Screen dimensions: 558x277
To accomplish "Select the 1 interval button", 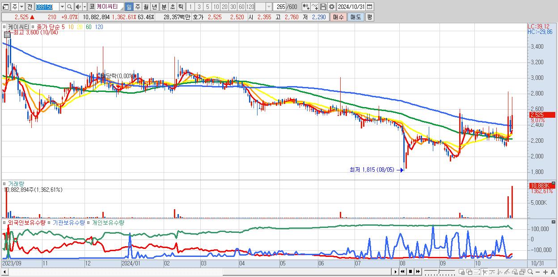I will click(190, 7).
